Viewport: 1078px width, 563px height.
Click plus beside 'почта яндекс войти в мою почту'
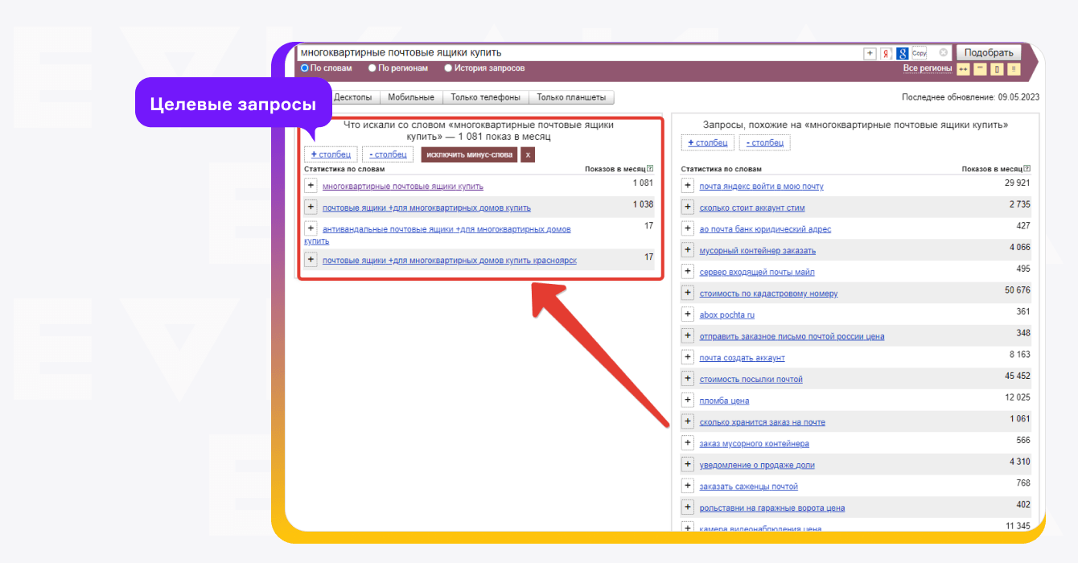(x=688, y=186)
